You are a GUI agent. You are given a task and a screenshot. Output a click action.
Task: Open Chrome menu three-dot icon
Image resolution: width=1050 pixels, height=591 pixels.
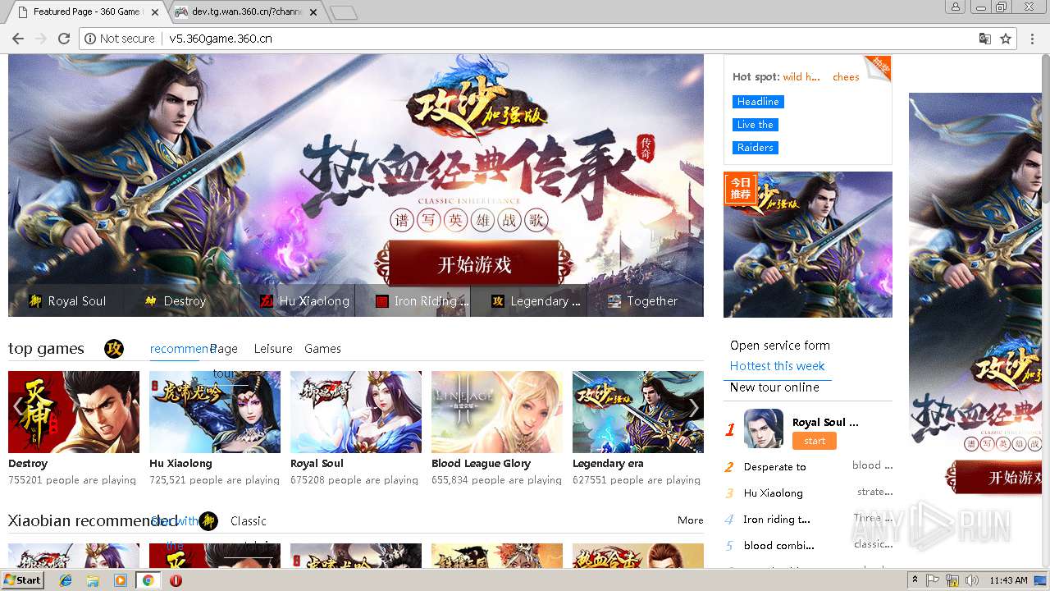point(1032,39)
